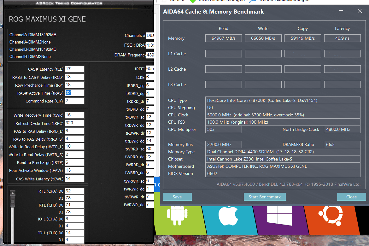
Task: Click the DRAM:FSB Ratio value 66:3
Action: [x=342, y=144]
